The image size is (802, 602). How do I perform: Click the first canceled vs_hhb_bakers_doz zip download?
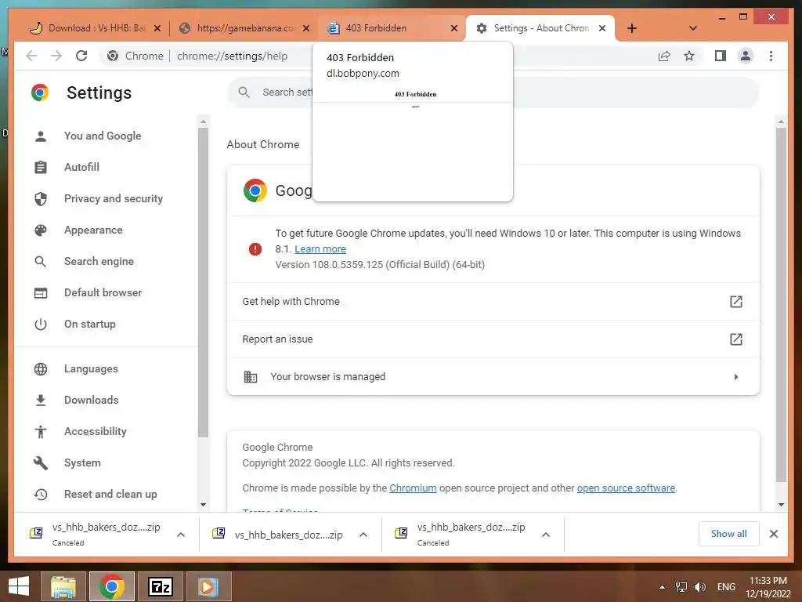97,534
